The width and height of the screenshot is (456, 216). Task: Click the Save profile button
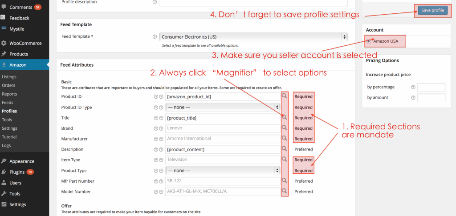432,10
